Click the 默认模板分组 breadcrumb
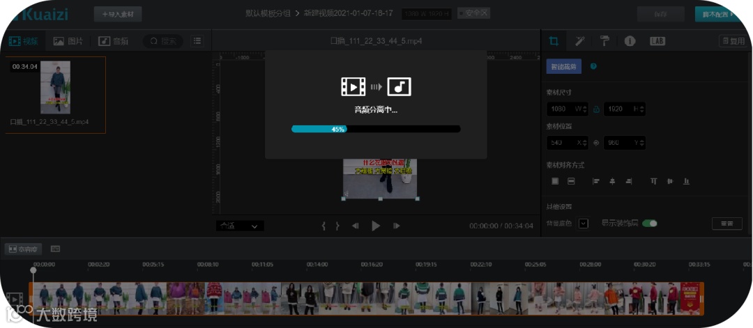The width and height of the screenshot is (753, 328). point(268,13)
